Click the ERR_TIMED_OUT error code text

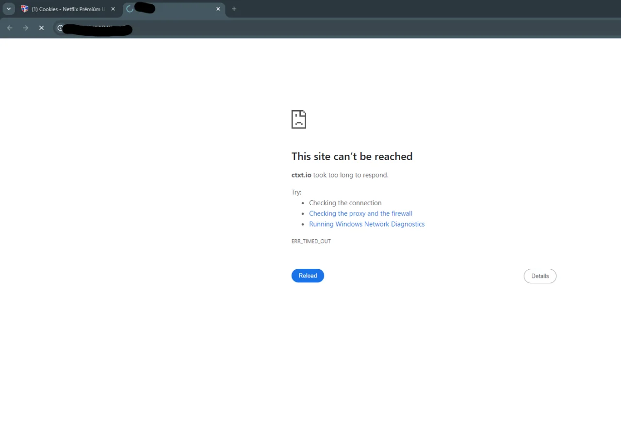point(311,241)
